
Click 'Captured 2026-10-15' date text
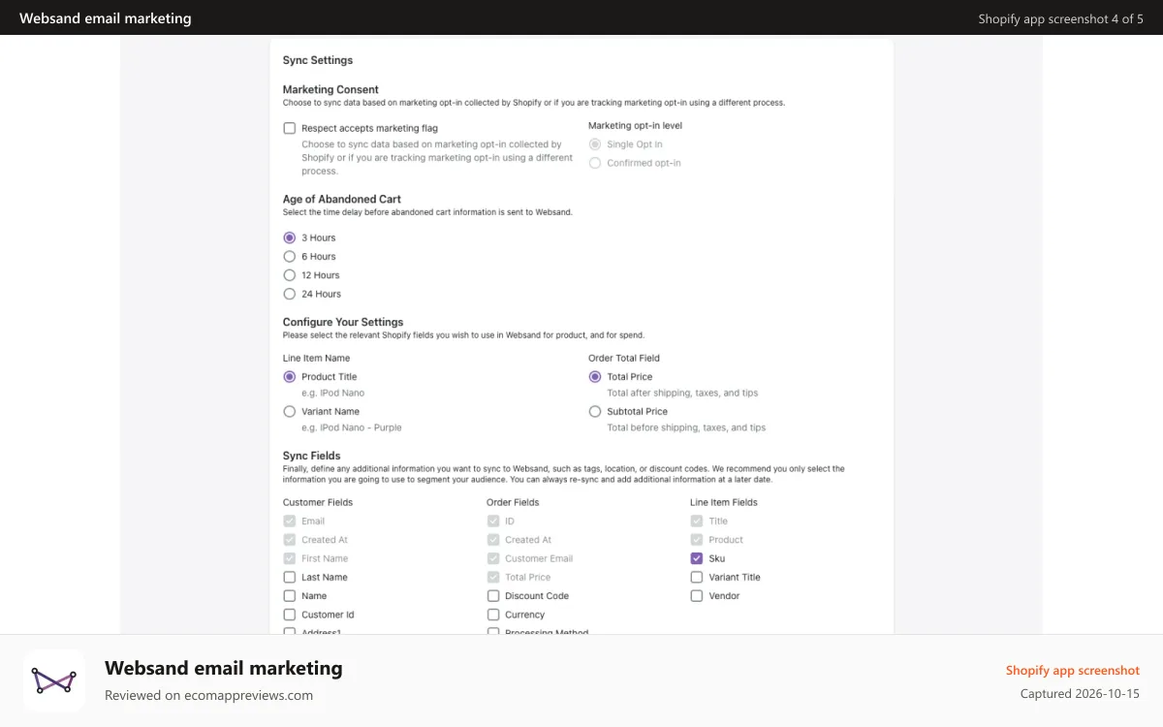pos(1081,694)
